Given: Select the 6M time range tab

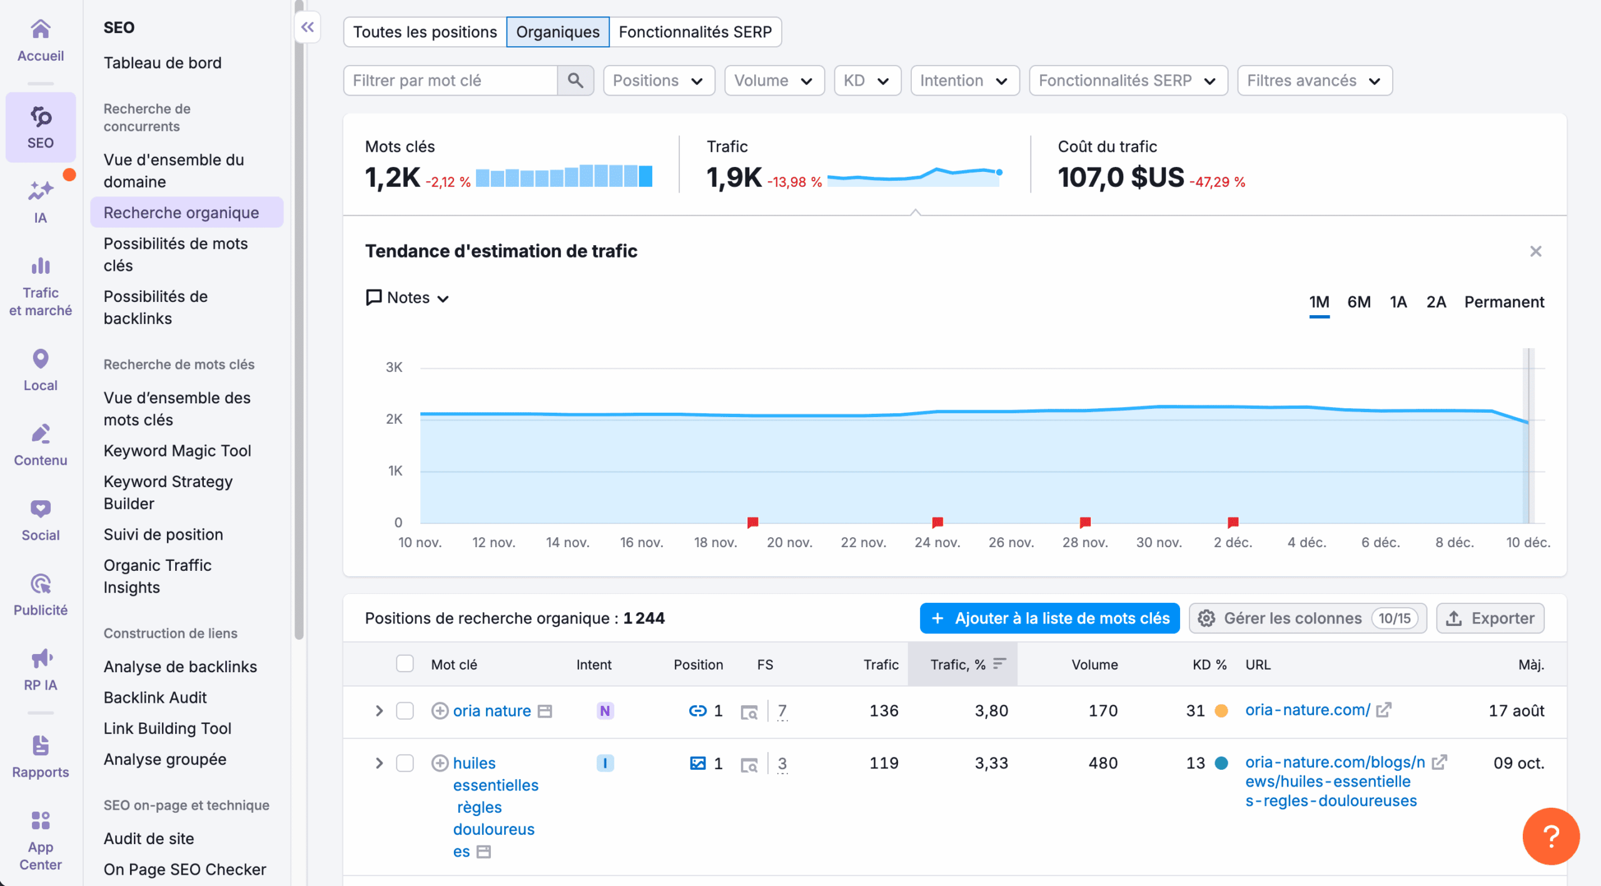Looking at the screenshot, I should click(x=1359, y=301).
